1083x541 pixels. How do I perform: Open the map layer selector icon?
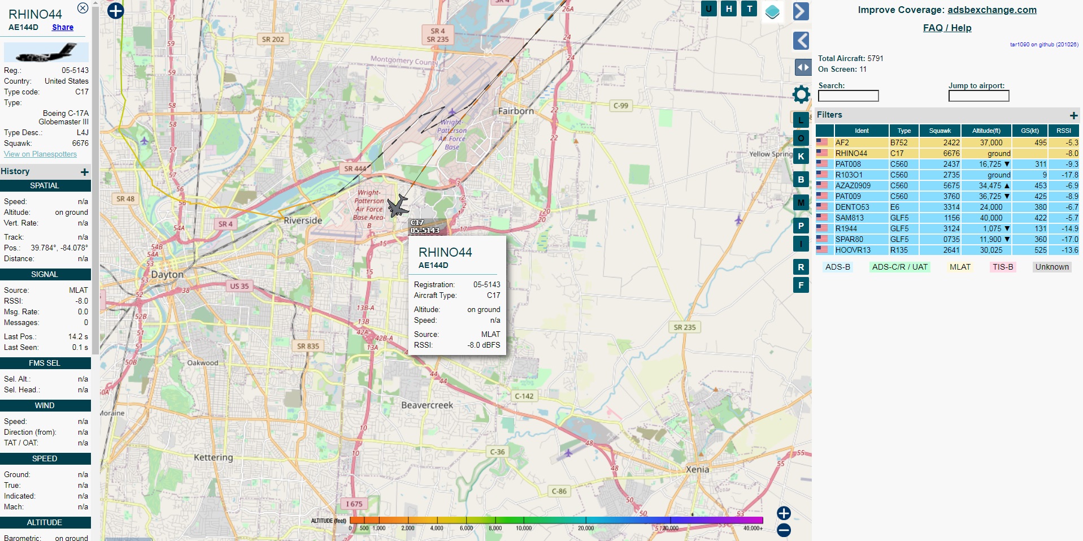click(x=772, y=11)
